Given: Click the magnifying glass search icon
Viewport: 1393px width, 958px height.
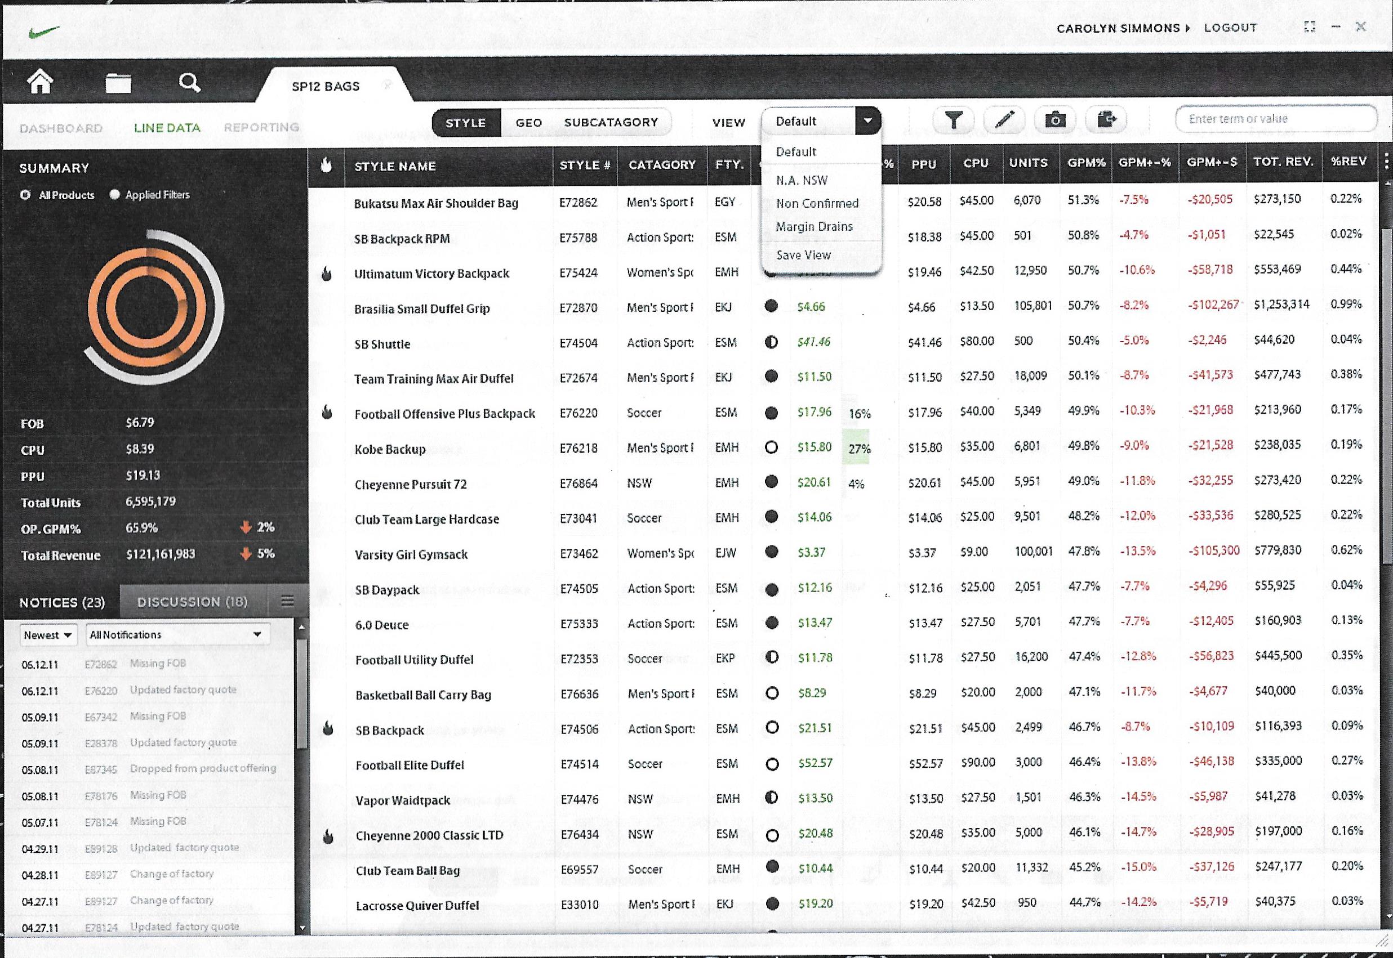Looking at the screenshot, I should click(x=189, y=82).
